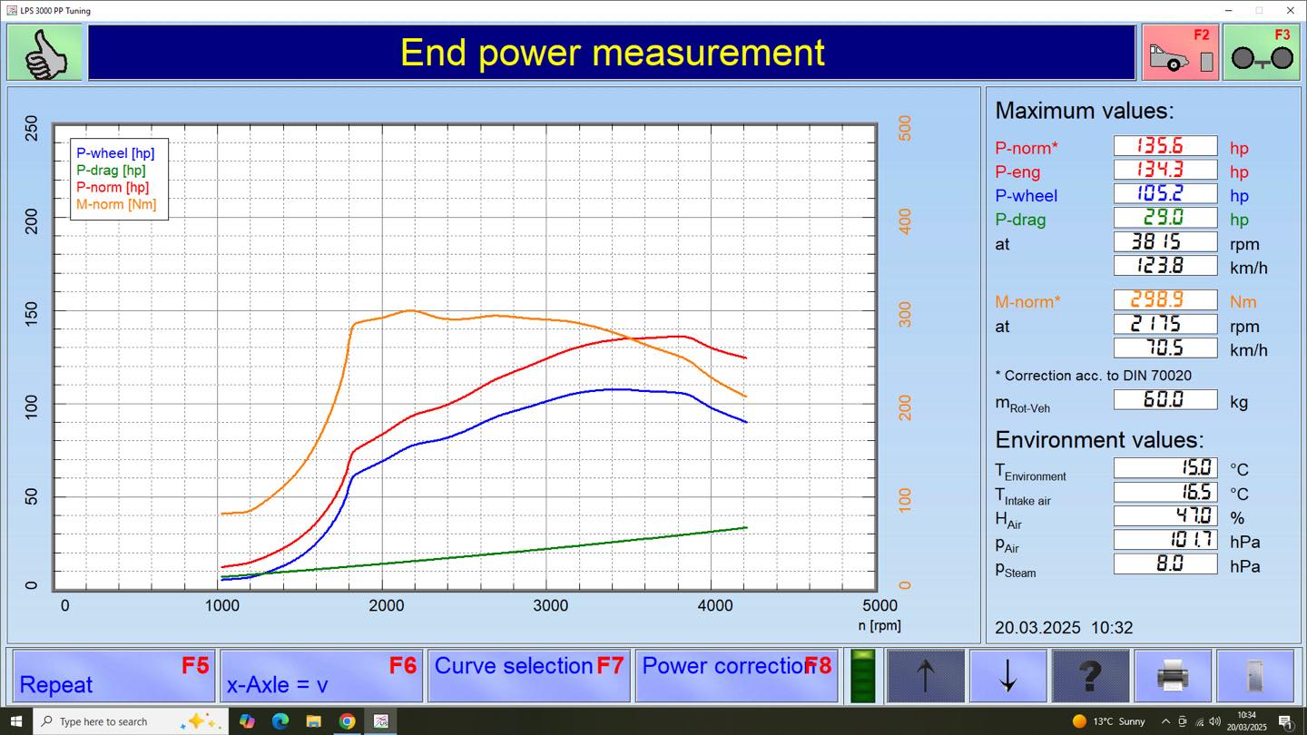Click the M-norm [Nm] legend entry
1307x735 pixels.
click(116, 204)
